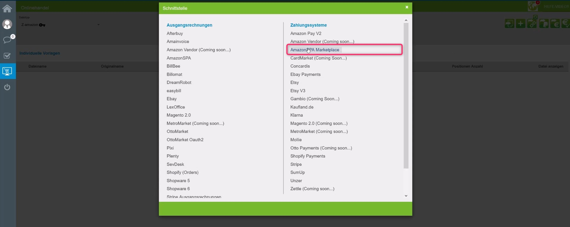This screenshot has width=570, height=227.
Task: Choose BillBee interface
Action: (173, 66)
